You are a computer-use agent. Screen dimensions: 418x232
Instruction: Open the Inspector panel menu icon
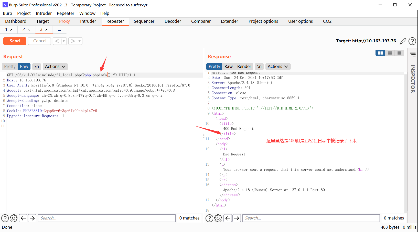(413, 54)
